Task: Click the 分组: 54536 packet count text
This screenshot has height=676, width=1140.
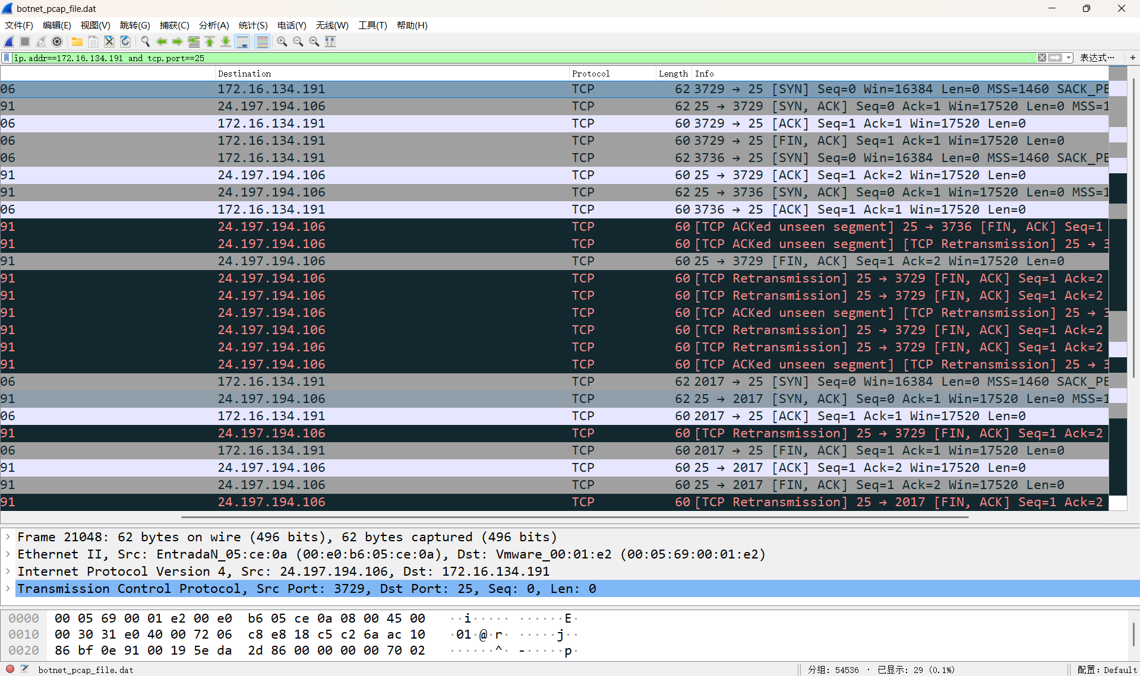Action: (833, 669)
